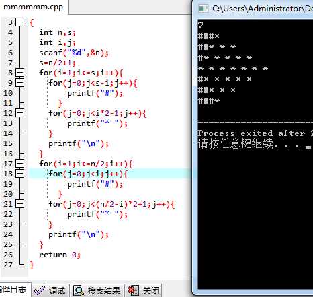Click the 'return 0;' statement
Screen dimensions: 313x297
click(60, 255)
